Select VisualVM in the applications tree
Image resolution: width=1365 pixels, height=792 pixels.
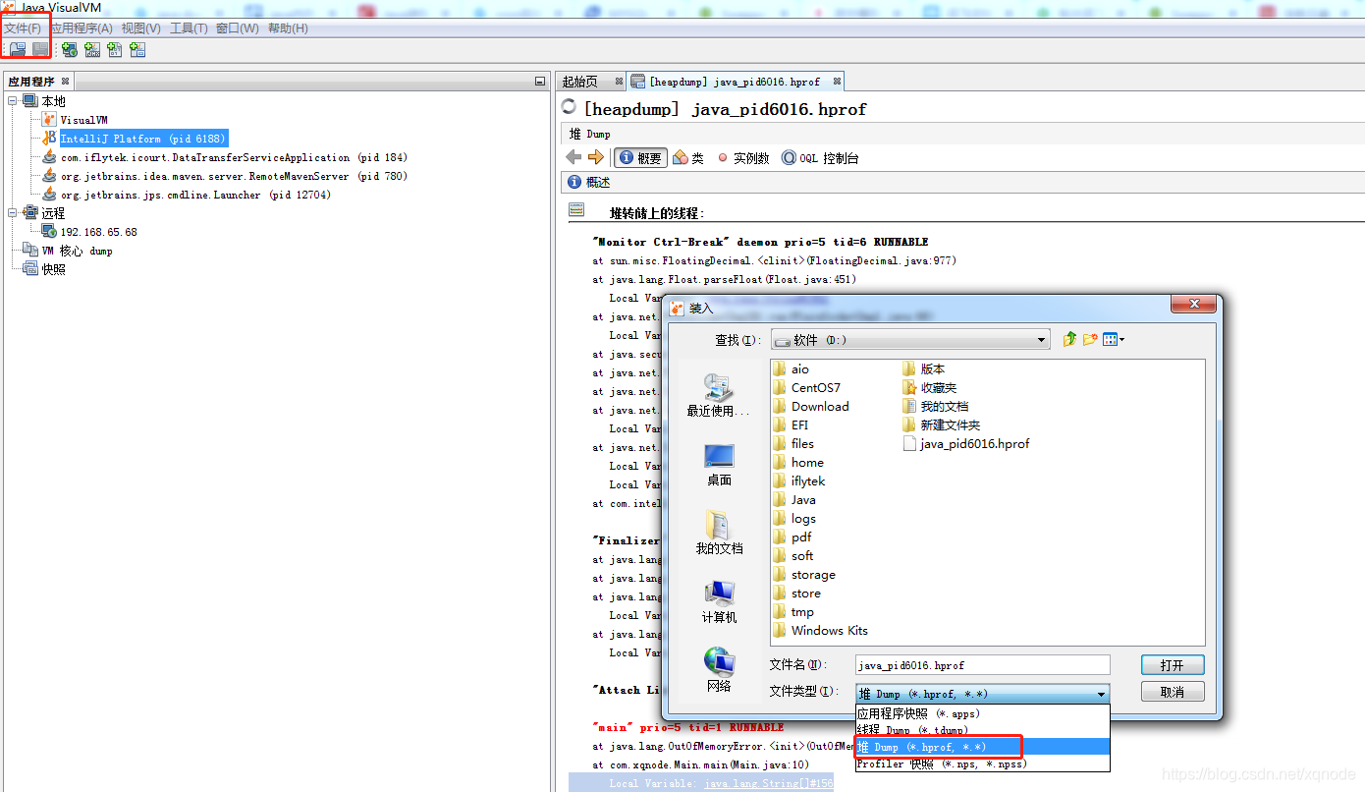coord(83,120)
